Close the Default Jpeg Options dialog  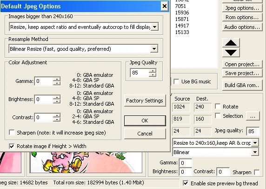[x=164, y=6]
